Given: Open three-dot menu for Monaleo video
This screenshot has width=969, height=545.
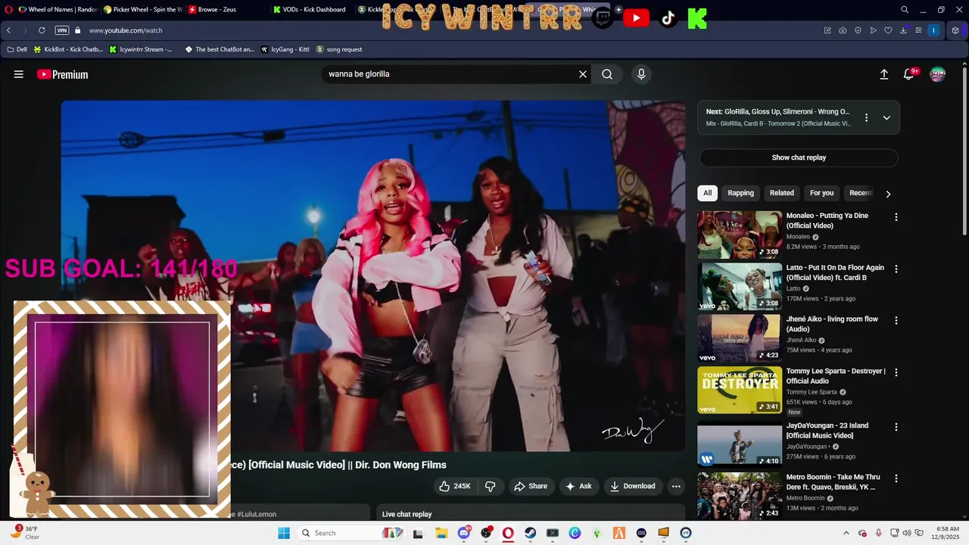Looking at the screenshot, I should pyautogui.click(x=896, y=217).
